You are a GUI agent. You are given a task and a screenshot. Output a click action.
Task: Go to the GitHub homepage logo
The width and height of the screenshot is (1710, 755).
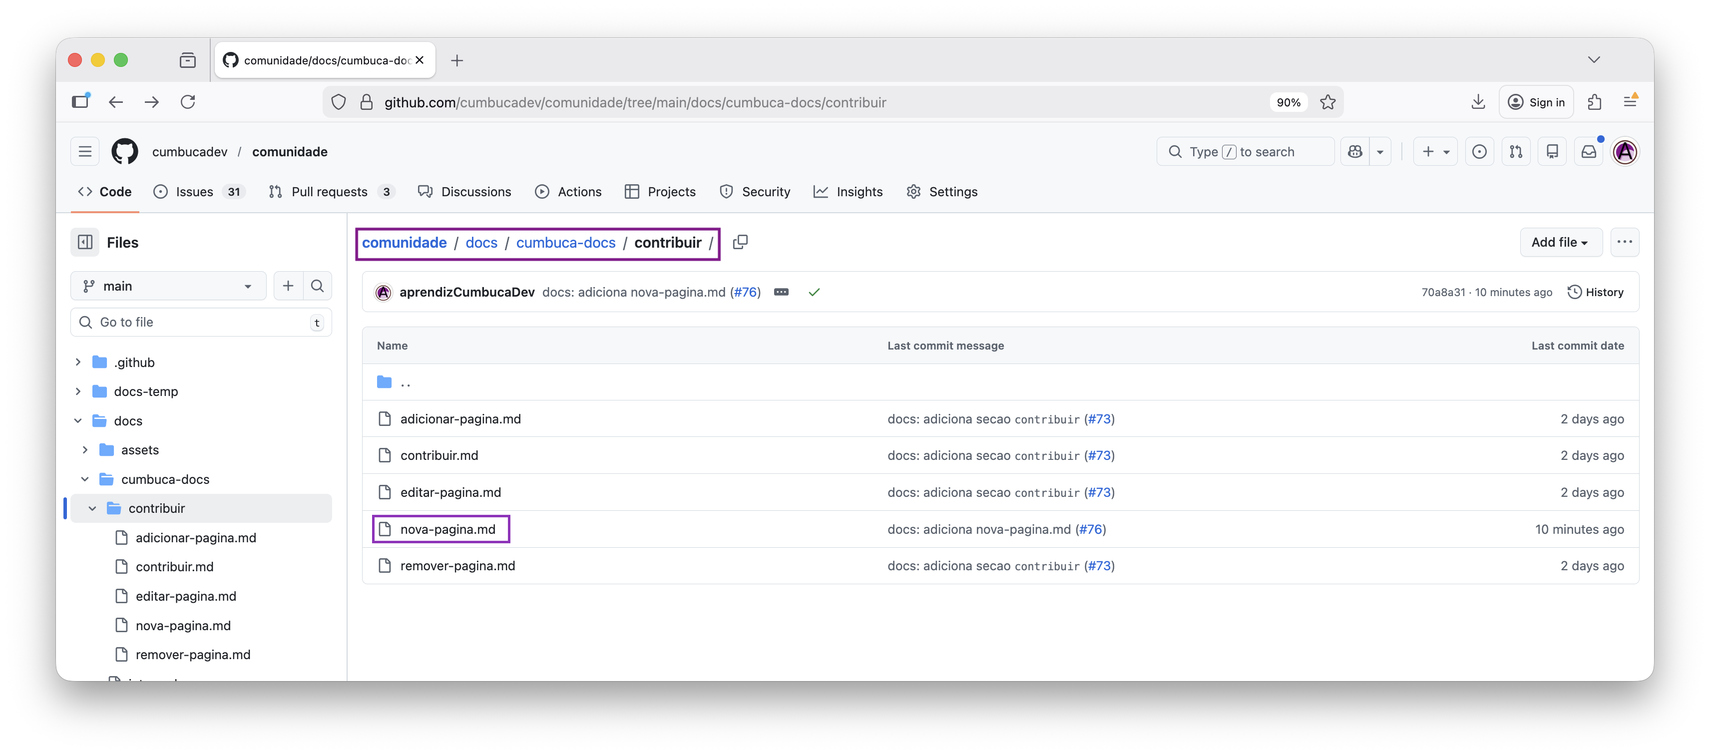pyautogui.click(x=125, y=152)
